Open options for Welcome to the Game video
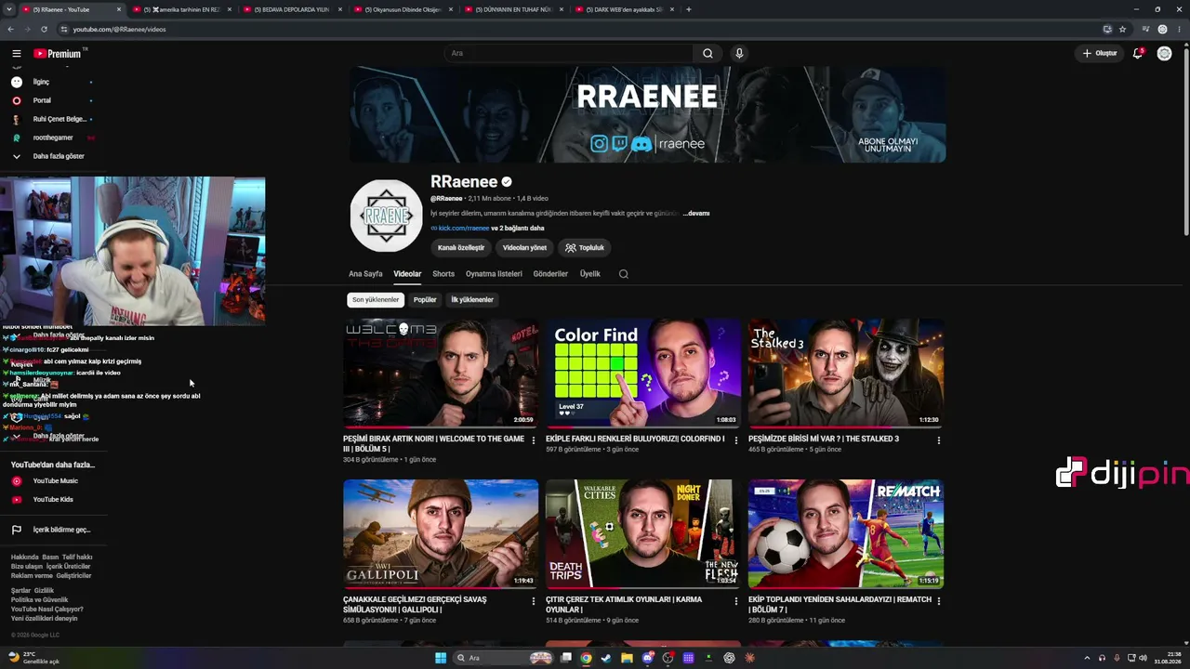This screenshot has height=669, width=1190. [534, 440]
